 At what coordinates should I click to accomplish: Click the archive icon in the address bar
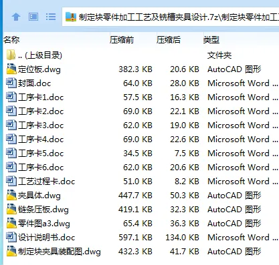click(x=71, y=17)
